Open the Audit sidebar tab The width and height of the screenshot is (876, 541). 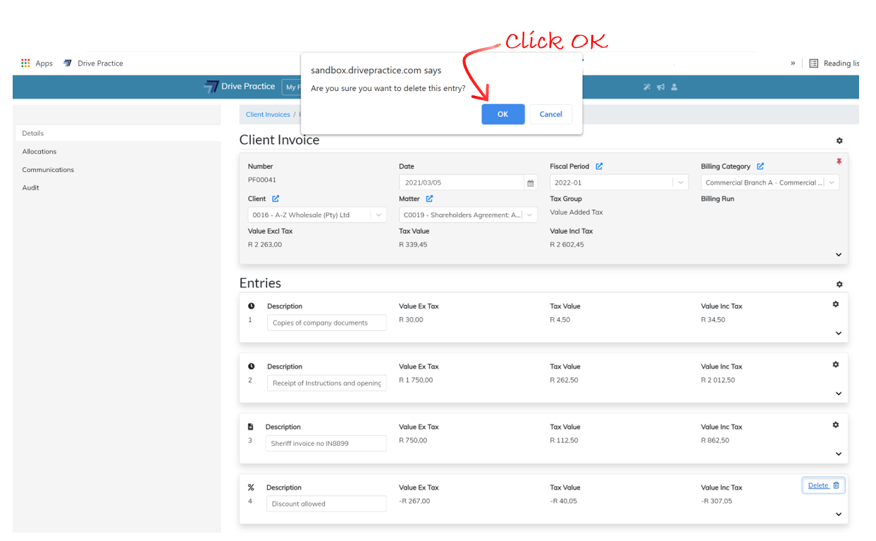point(31,188)
